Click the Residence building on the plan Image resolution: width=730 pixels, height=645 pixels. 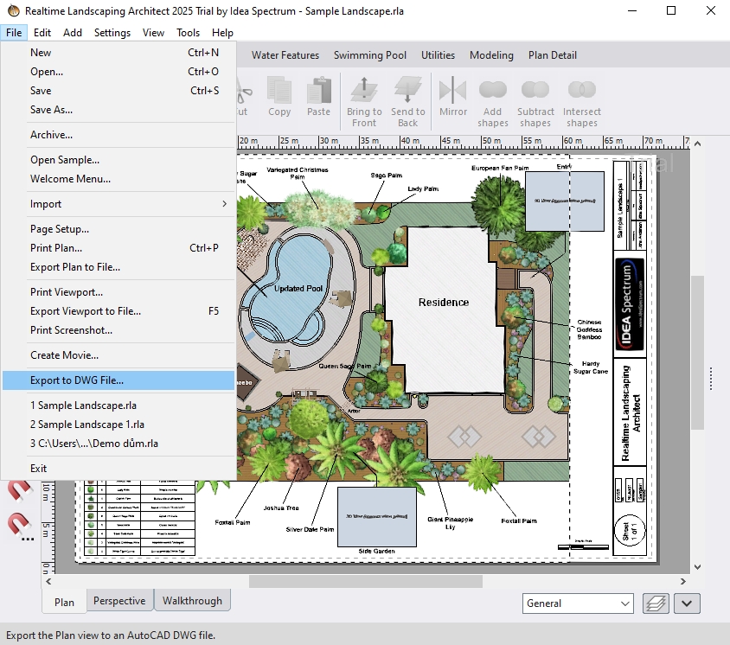[444, 312]
